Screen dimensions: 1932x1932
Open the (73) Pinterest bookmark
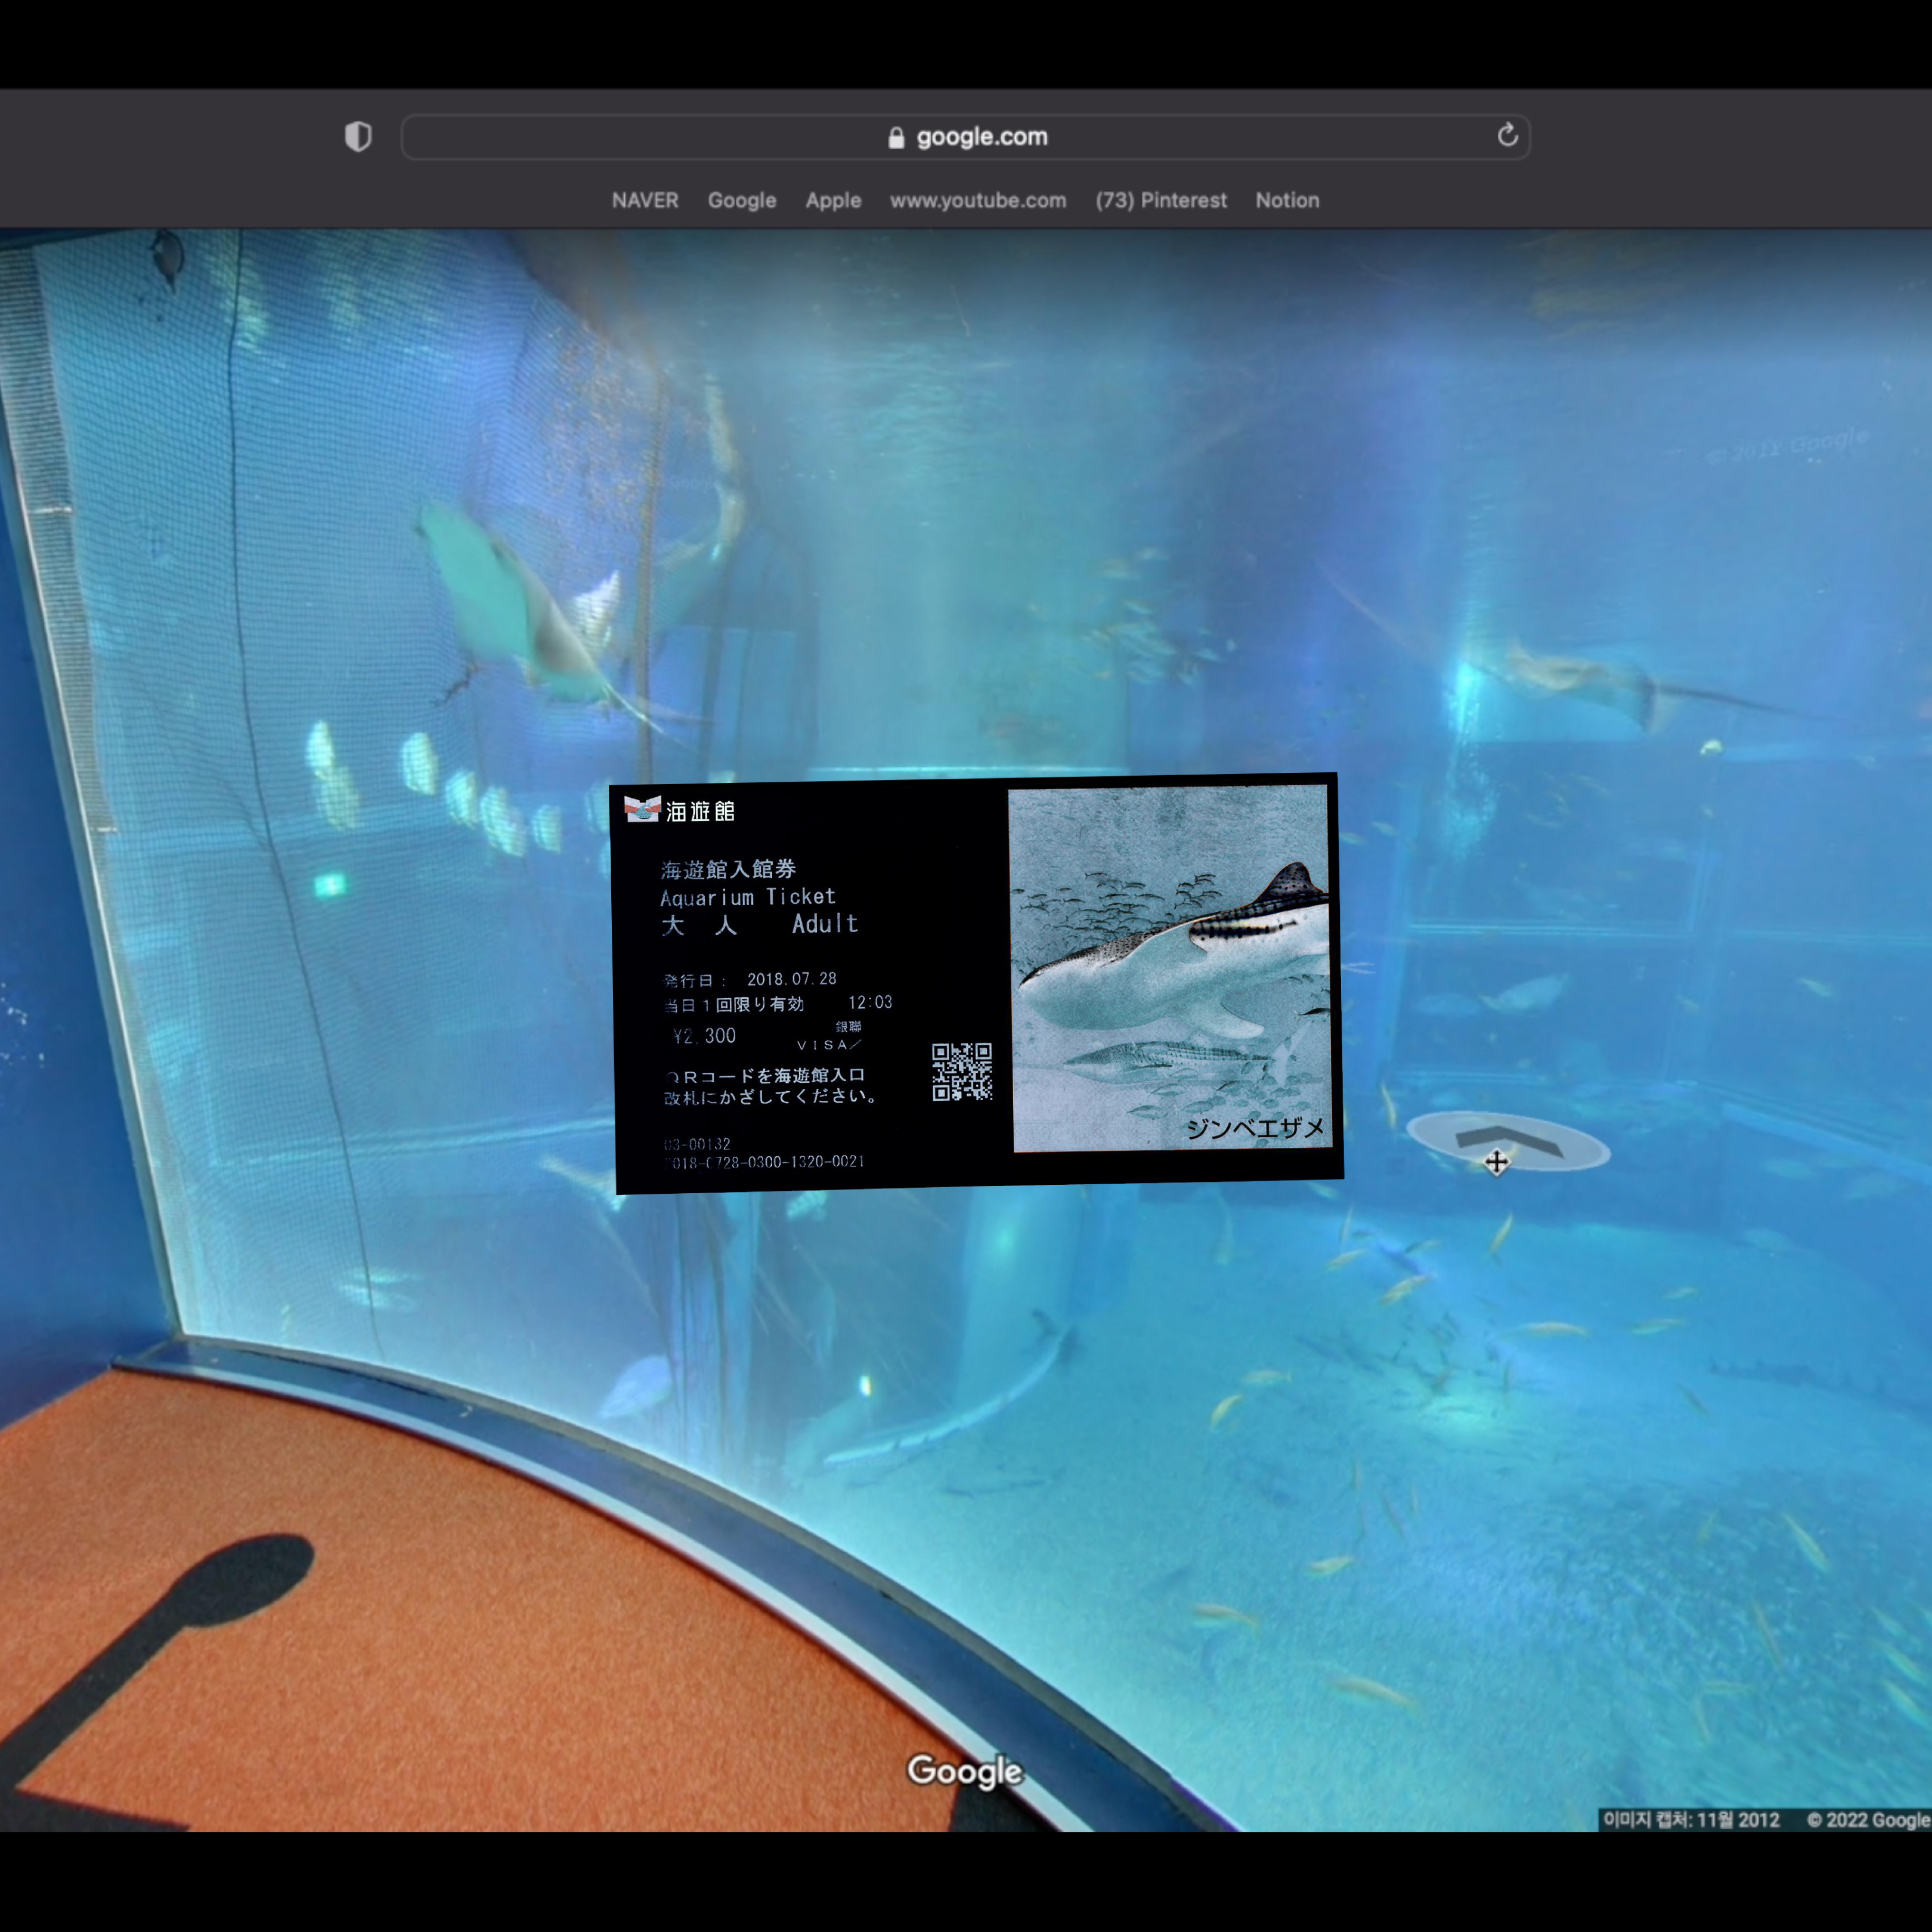[x=1161, y=200]
